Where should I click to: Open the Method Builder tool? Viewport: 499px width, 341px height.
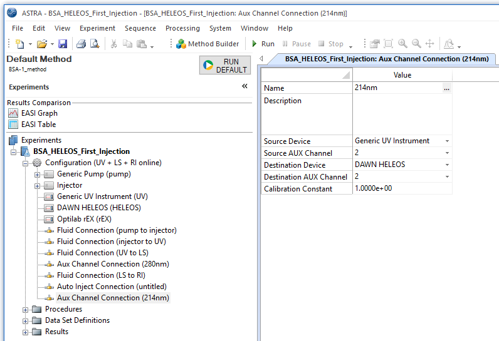tap(207, 44)
